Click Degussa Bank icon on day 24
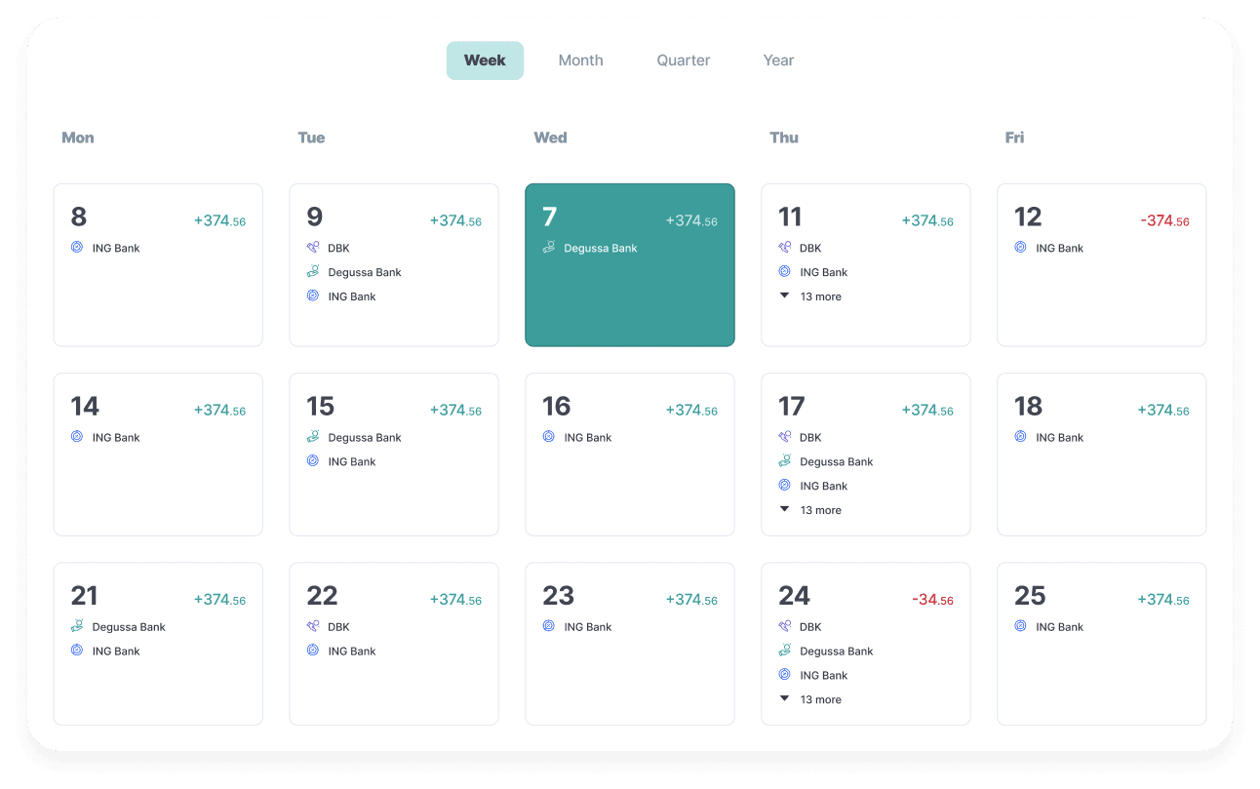The image size is (1260, 789). coord(785,651)
